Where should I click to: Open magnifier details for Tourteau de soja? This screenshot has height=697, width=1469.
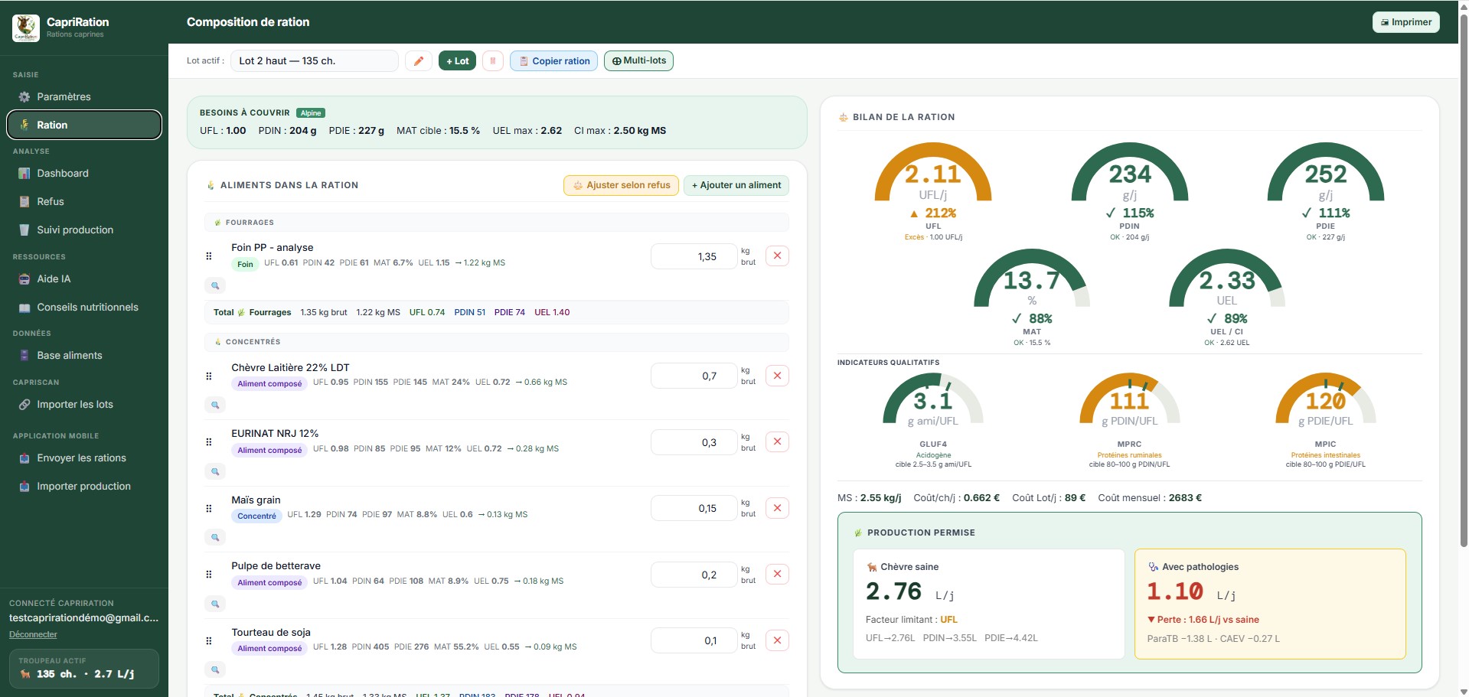215,669
